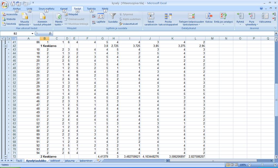
Task: Switch to the laskeminen sheet tab
Action: click(x=86, y=161)
